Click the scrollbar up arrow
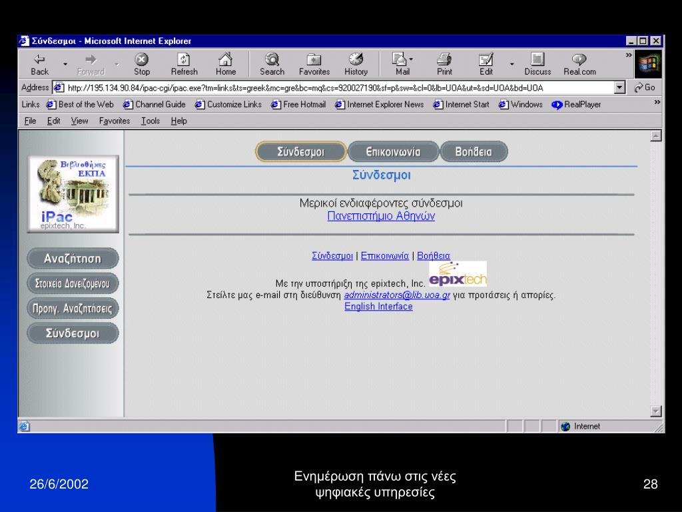This screenshot has width=682, height=512. click(x=656, y=136)
